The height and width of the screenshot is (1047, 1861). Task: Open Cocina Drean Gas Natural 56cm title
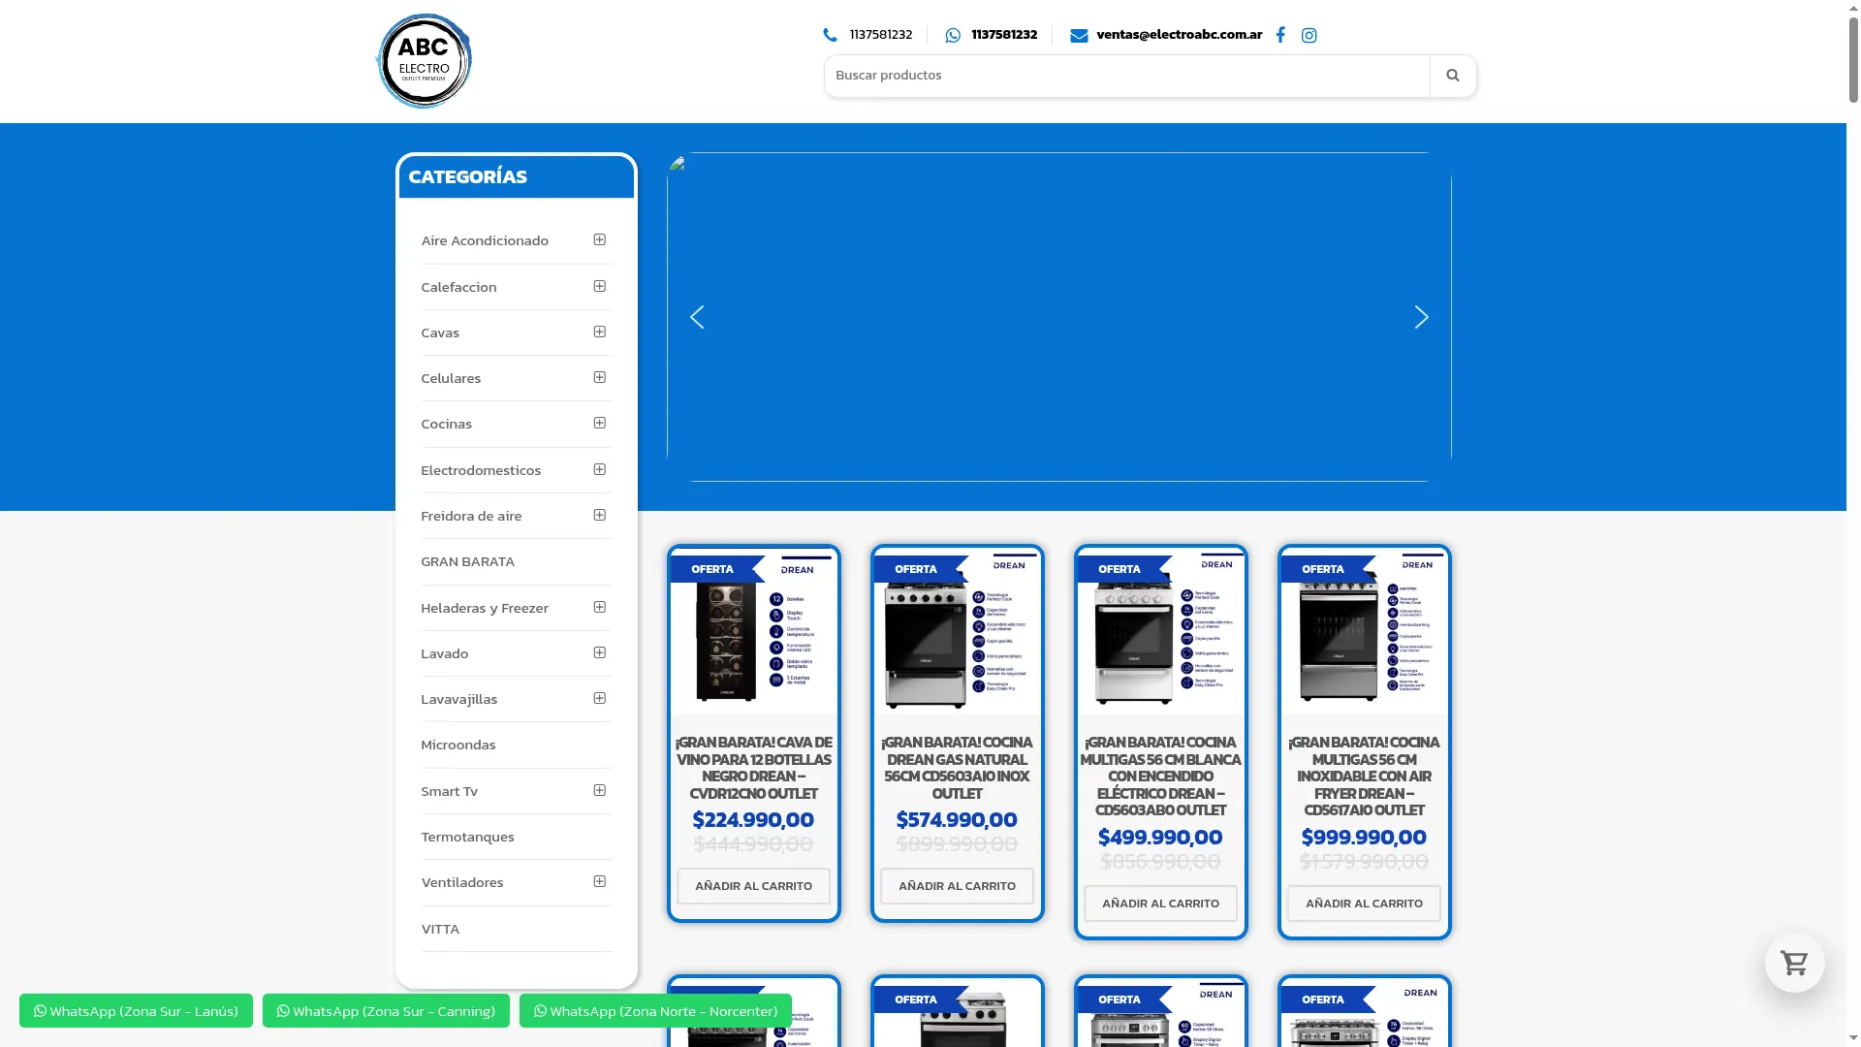coord(957,768)
